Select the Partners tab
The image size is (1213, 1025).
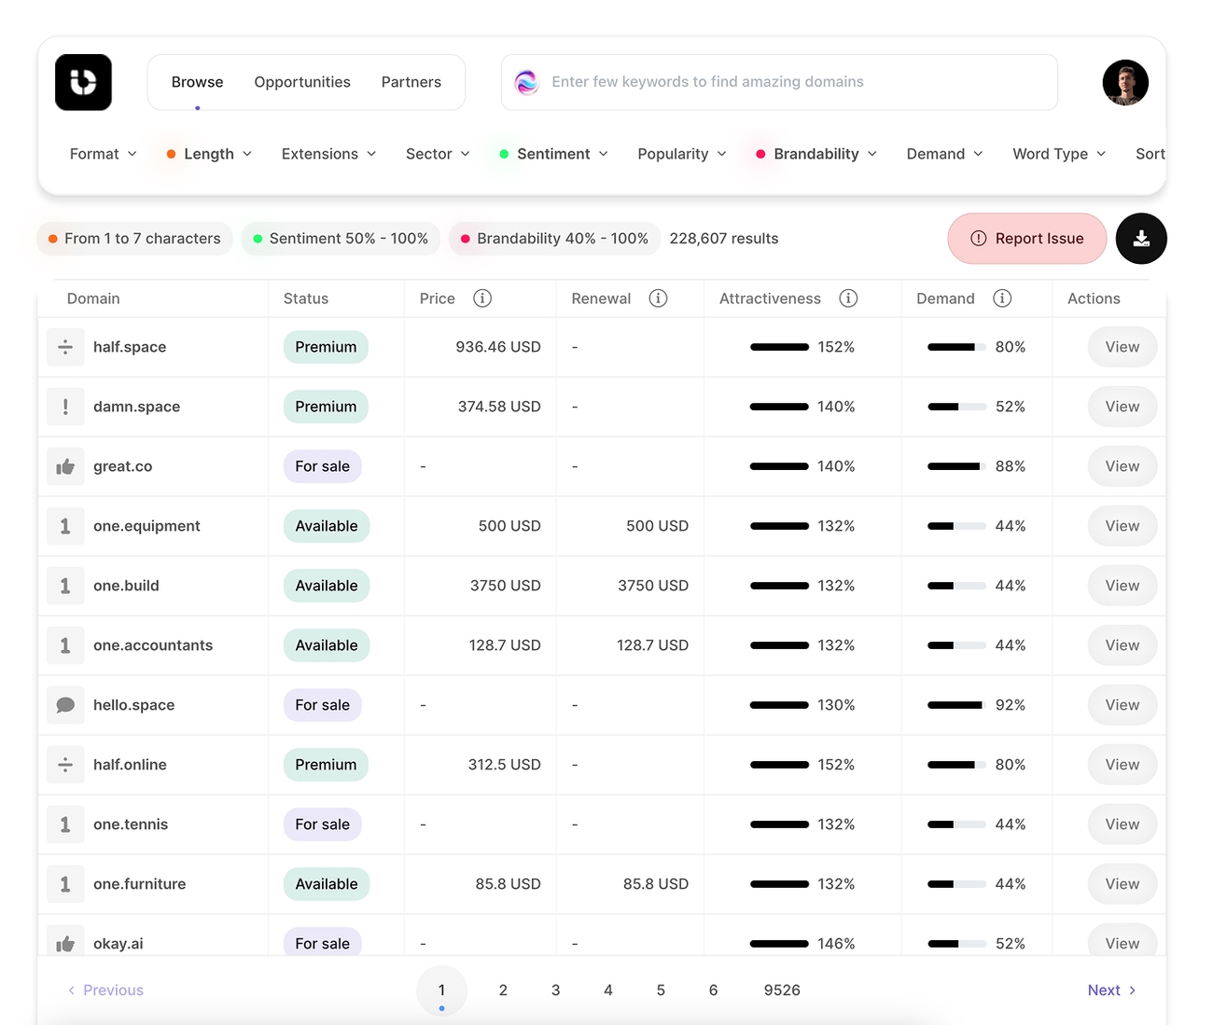[411, 82]
